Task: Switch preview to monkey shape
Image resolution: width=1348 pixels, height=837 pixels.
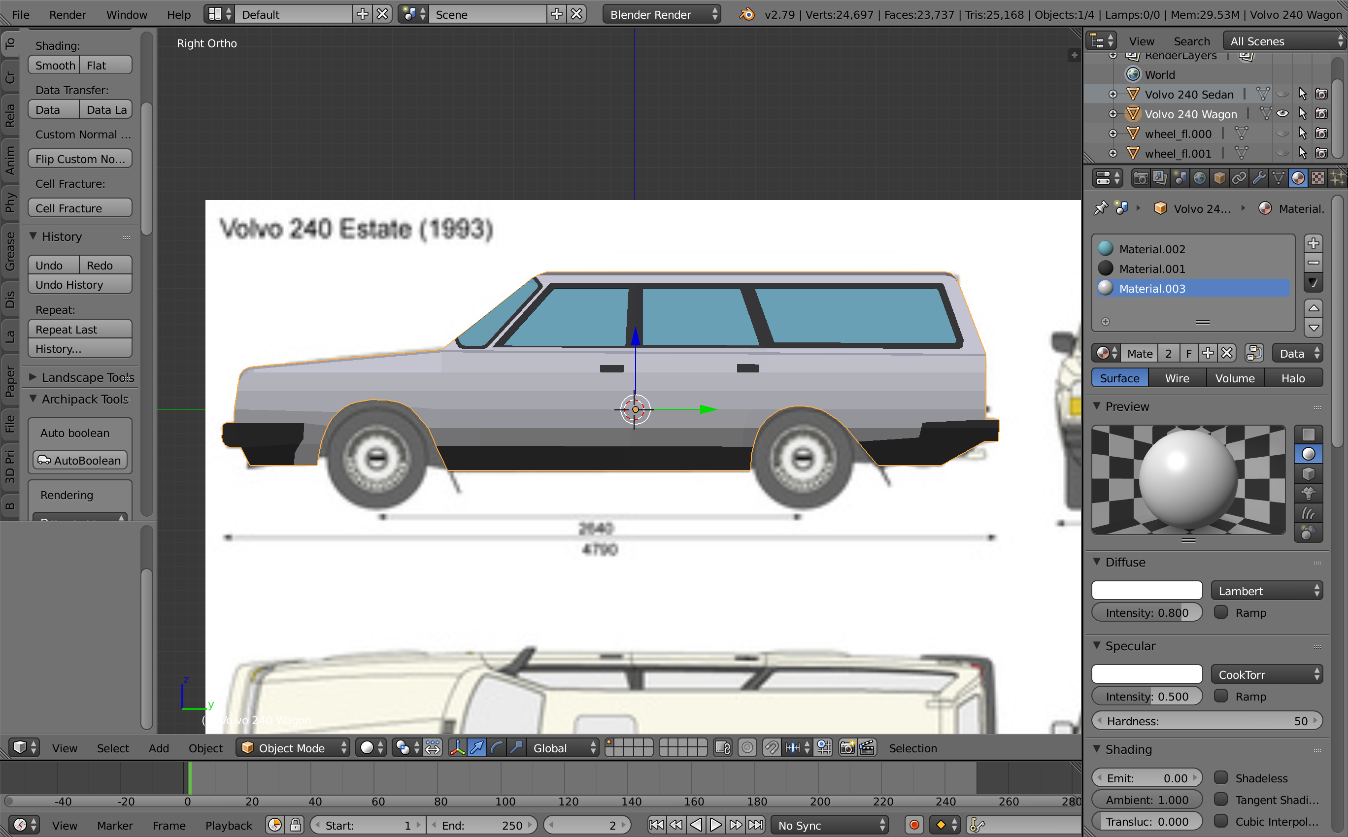Action: [1308, 493]
